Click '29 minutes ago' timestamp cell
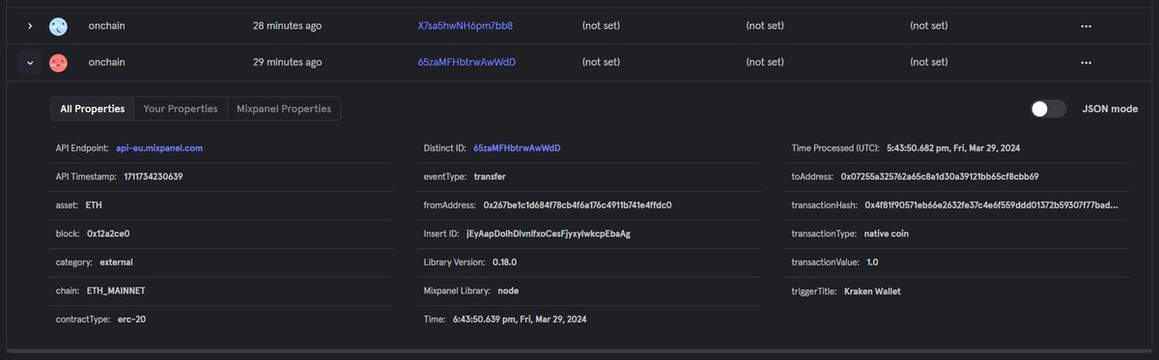1159x360 pixels. tap(287, 63)
